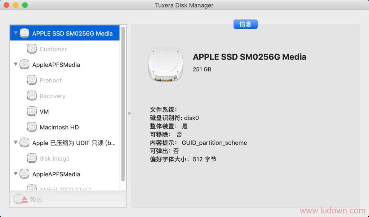Click the large SSD drive icon in info panel
This screenshot has width=369, height=217.
tap(166, 64)
